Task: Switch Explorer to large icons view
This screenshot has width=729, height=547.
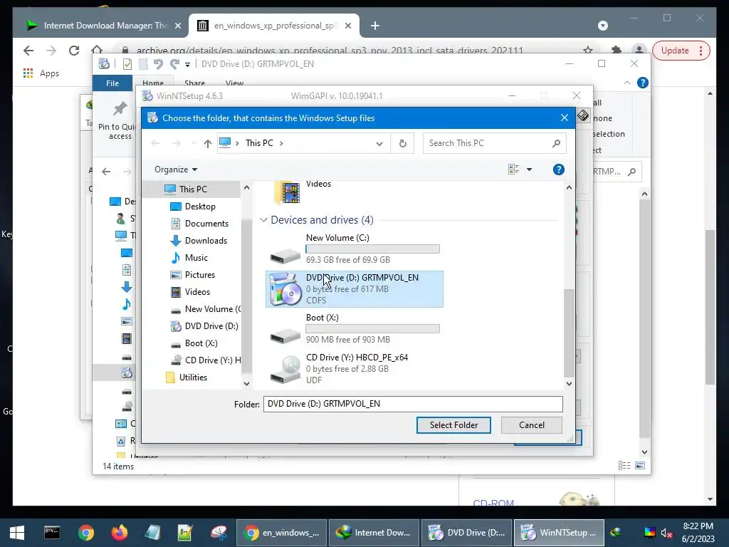Action: click(x=640, y=466)
